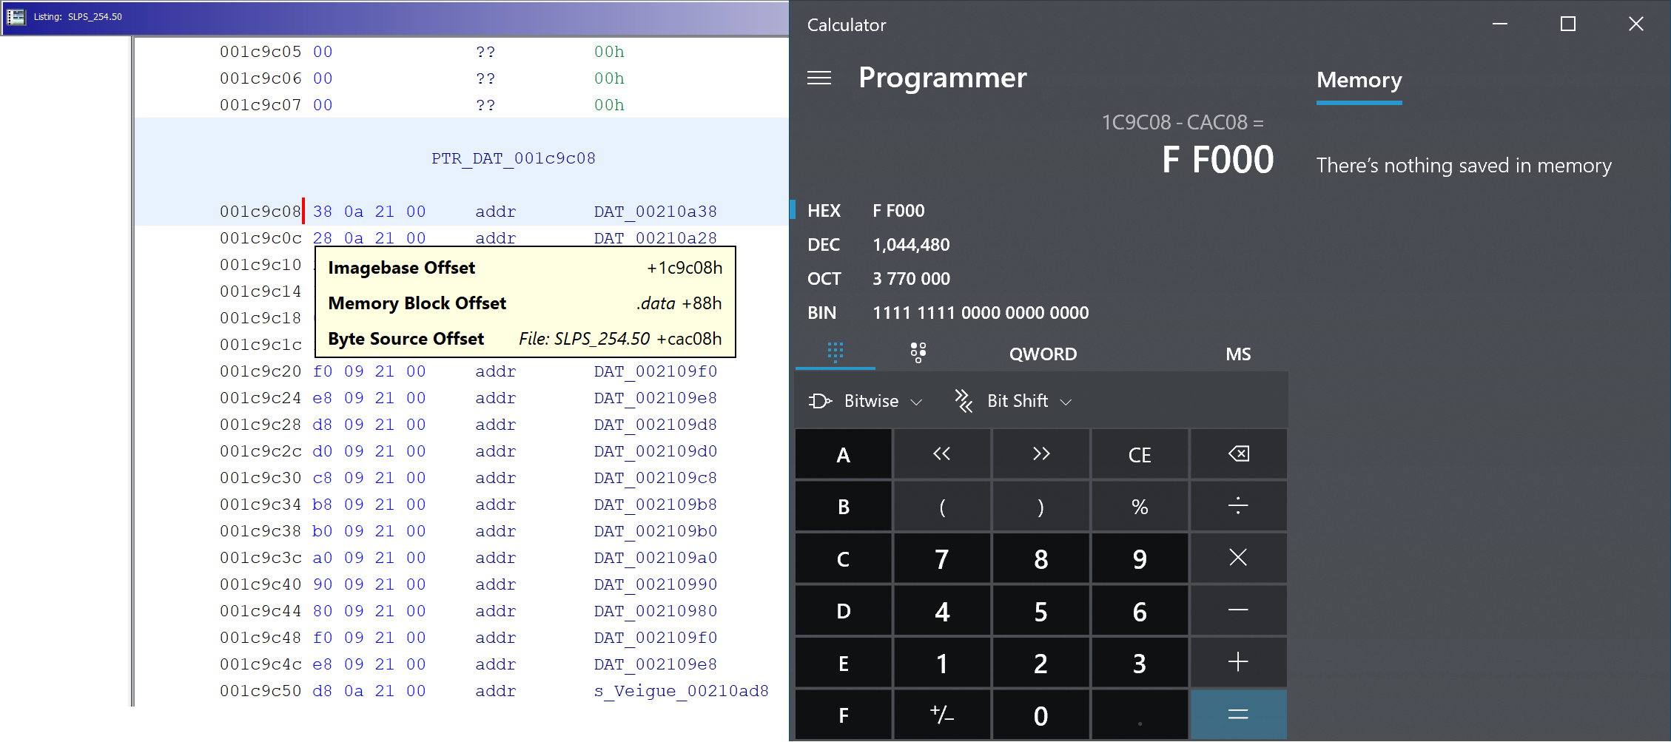Click the F F000 result display
Viewport: 1671px width, 742px height.
[1217, 160]
